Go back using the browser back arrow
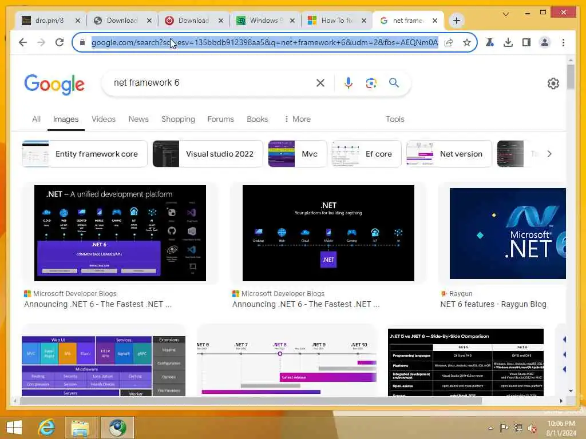Screen dimensions: 586x439 tap(23, 42)
